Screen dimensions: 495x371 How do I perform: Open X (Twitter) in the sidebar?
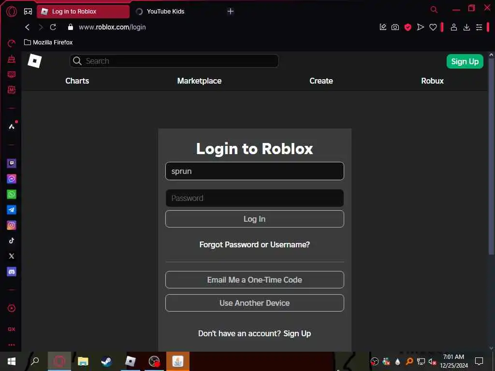(12, 256)
